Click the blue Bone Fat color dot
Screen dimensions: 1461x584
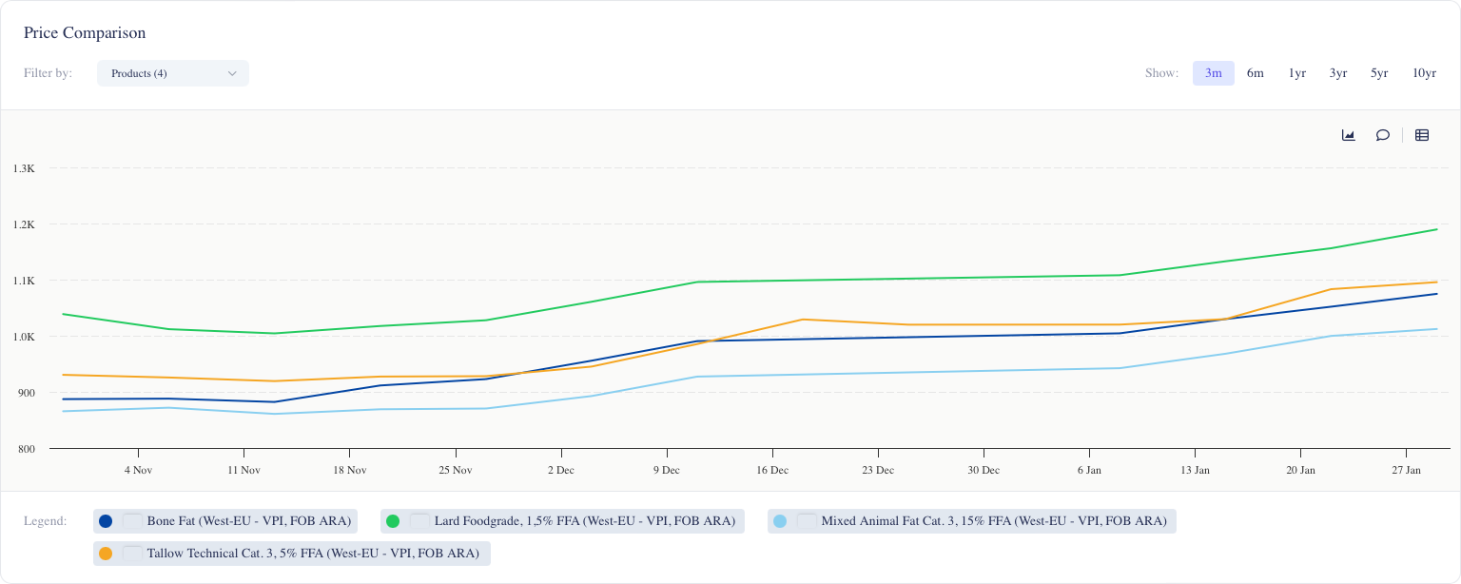click(x=105, y=521)
